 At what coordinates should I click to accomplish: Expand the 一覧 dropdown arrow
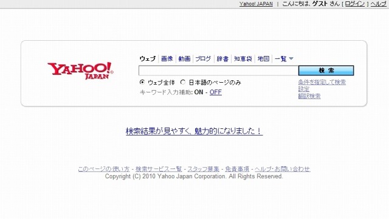point(291,58)
